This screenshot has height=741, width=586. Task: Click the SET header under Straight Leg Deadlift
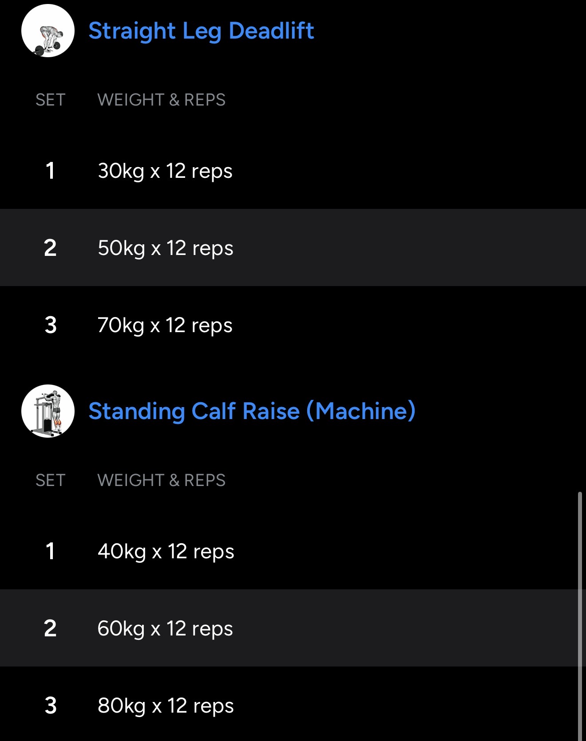(50, 100)
